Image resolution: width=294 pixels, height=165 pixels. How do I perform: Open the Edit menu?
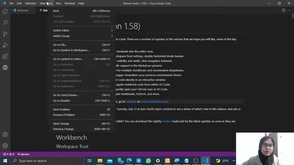pyautogui.click(x=19, y=3)
